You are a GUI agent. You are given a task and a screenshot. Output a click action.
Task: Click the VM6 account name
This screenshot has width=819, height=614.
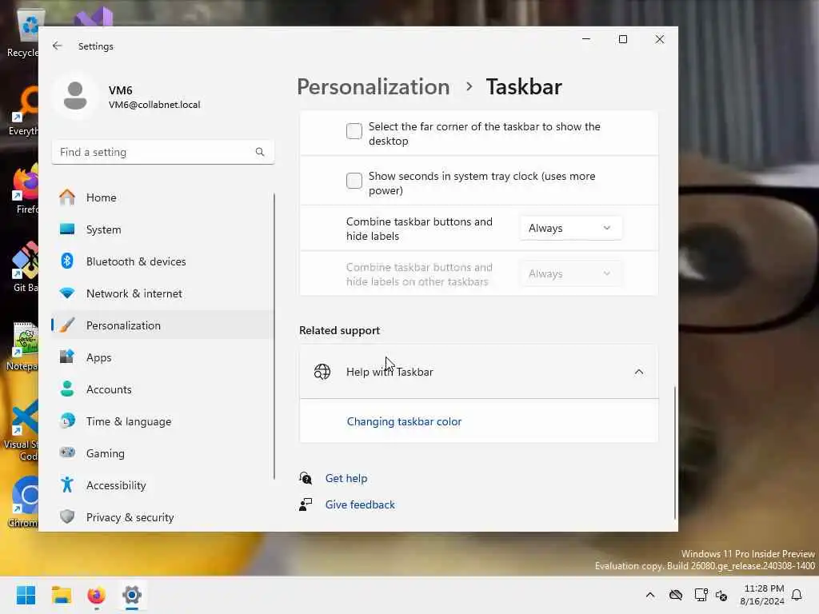tap(120, 90)
